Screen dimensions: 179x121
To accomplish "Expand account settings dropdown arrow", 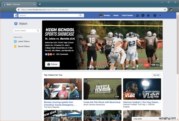I will pyautogui.click(x=160, y=15).
